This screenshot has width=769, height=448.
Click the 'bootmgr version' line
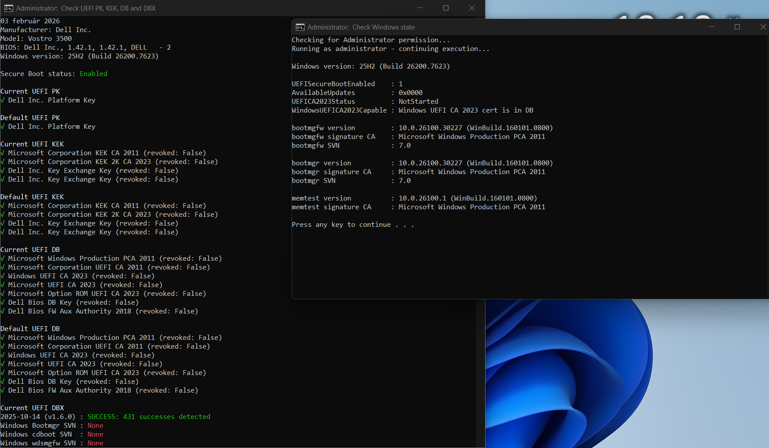tap(423, 163)
